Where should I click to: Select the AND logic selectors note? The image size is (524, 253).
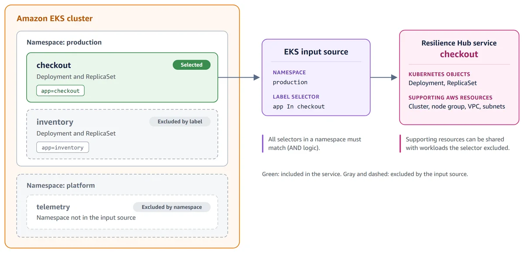click(x=315, y=144)
